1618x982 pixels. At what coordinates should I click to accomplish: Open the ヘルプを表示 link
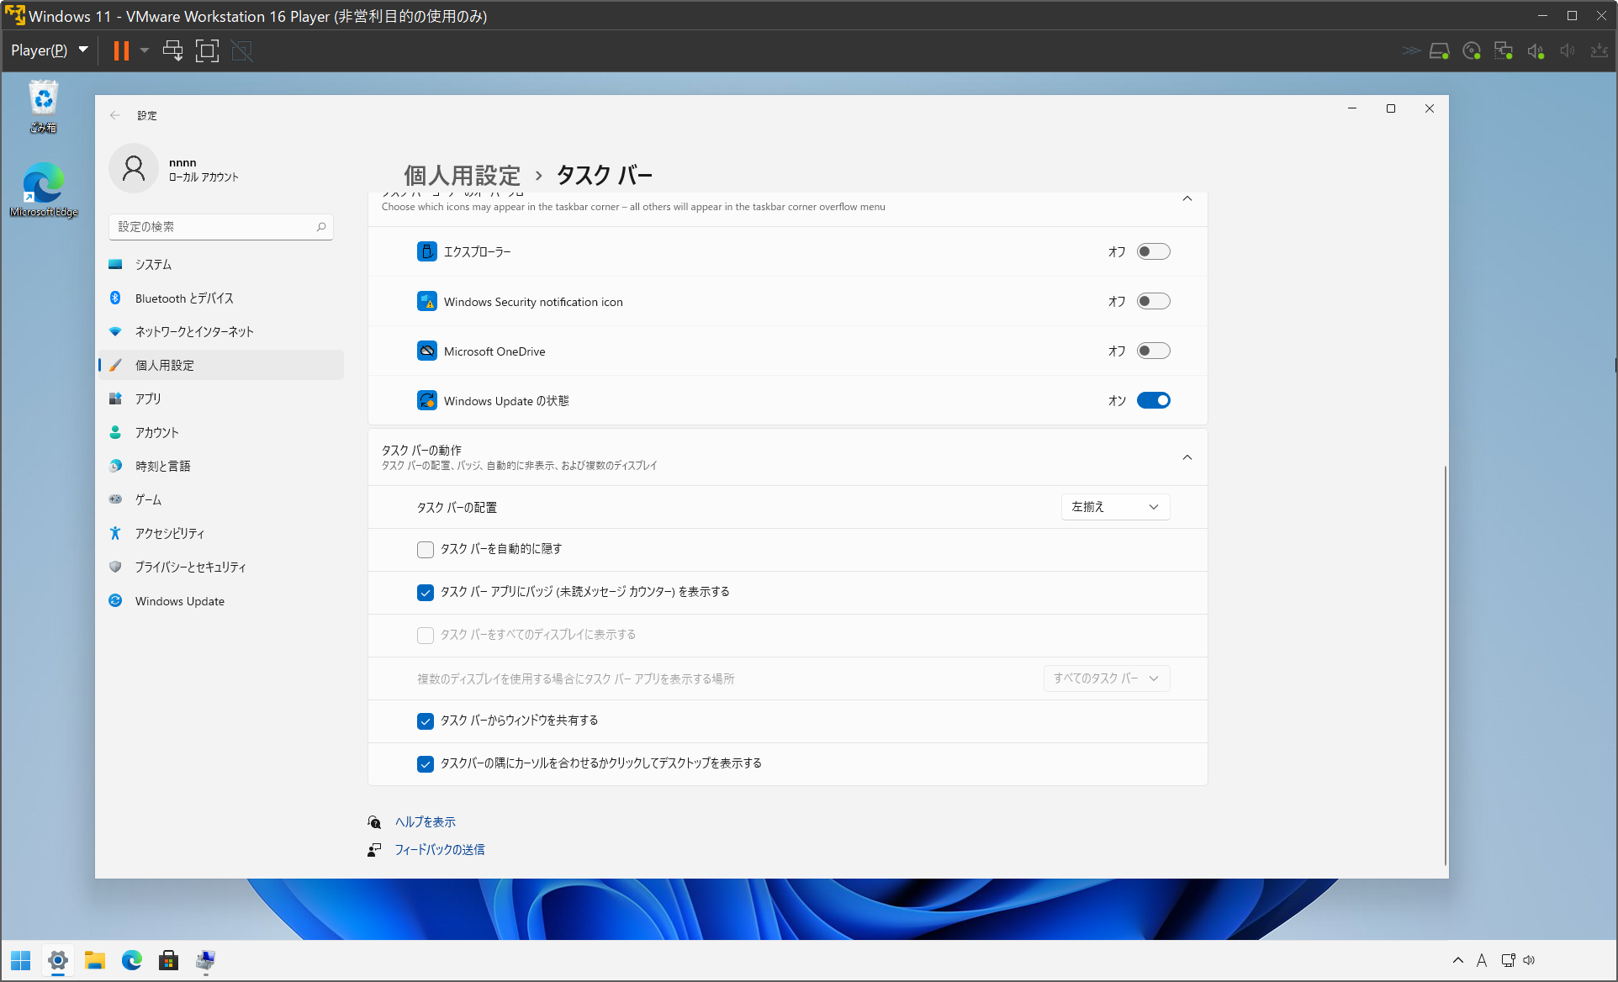(x=426, y=821)
